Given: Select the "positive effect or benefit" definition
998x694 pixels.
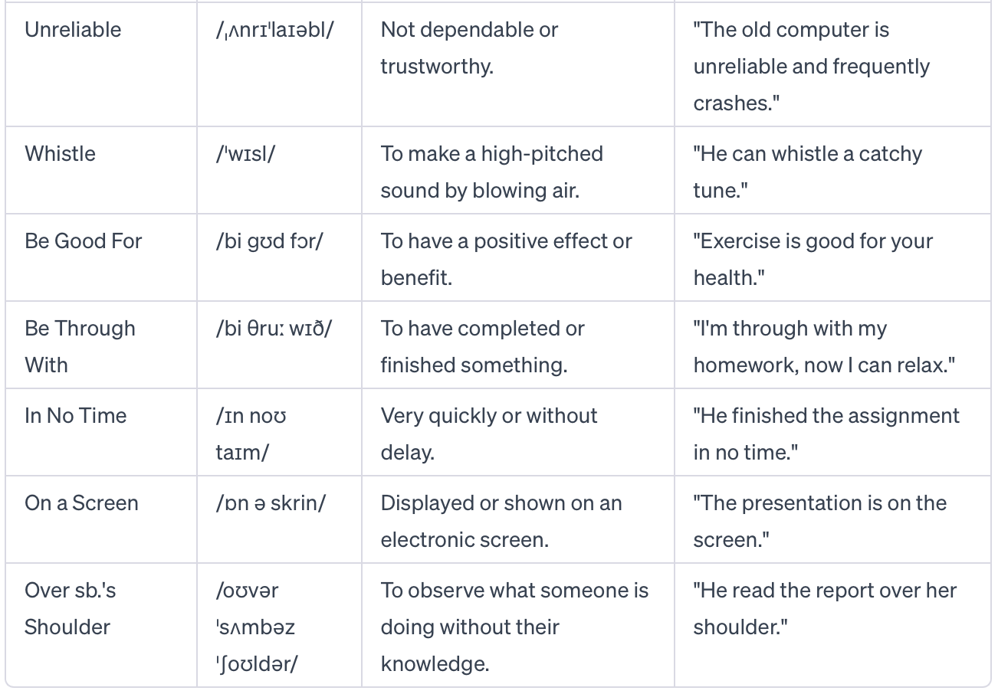Looking at the screenshot, I should tap(506, 259).
